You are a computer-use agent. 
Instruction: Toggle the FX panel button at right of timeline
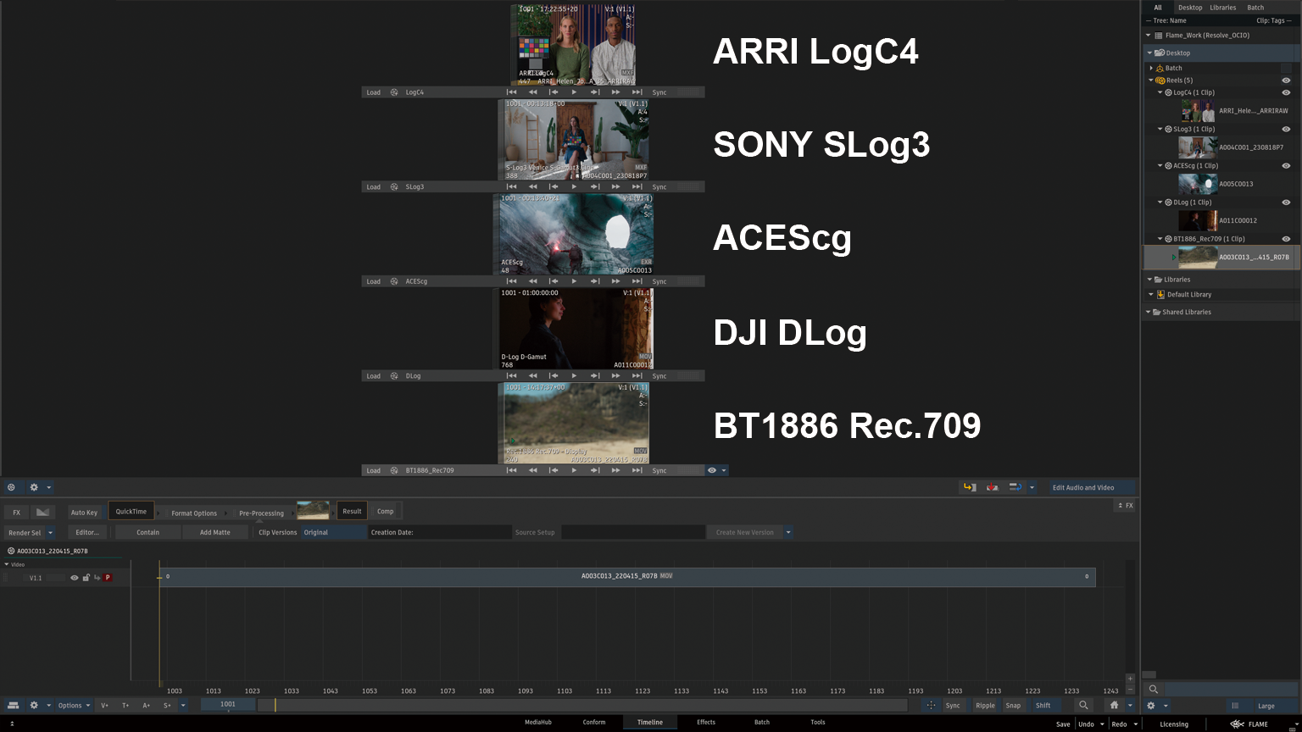(1125, 506)
